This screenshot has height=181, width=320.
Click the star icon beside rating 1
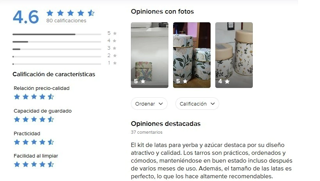pyautogui.click(x=115, y=63)
